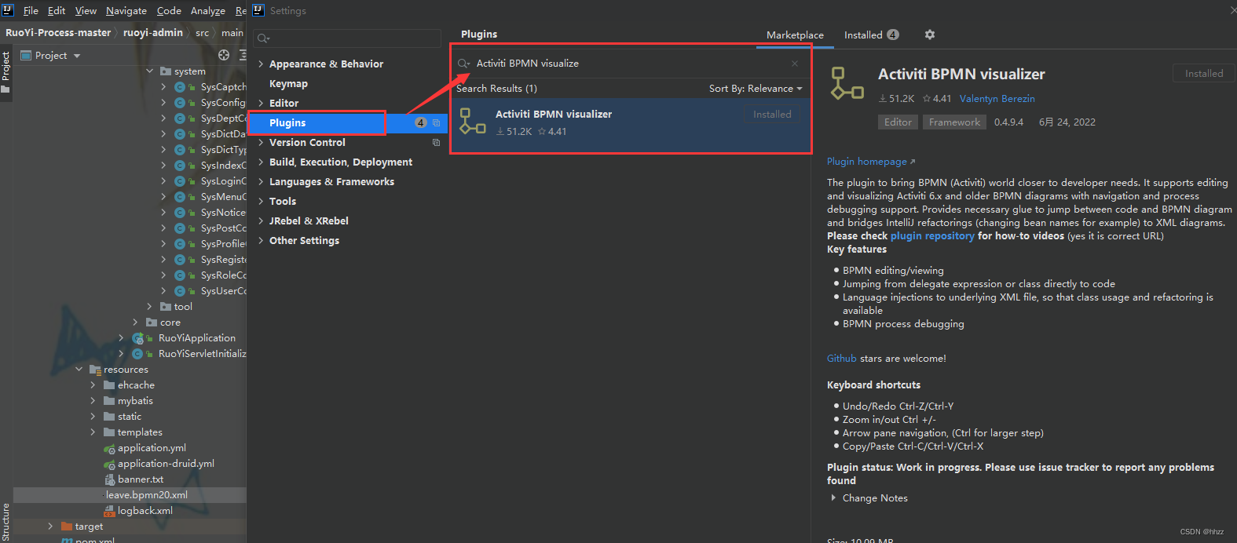Image resolution: width=1237 pixels, height=543 pixels.
Task: Select leave.bpmn20.xml file
Action: (147, 495)
